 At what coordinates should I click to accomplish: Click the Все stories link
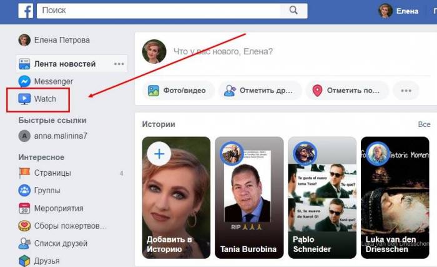(424, 124)
